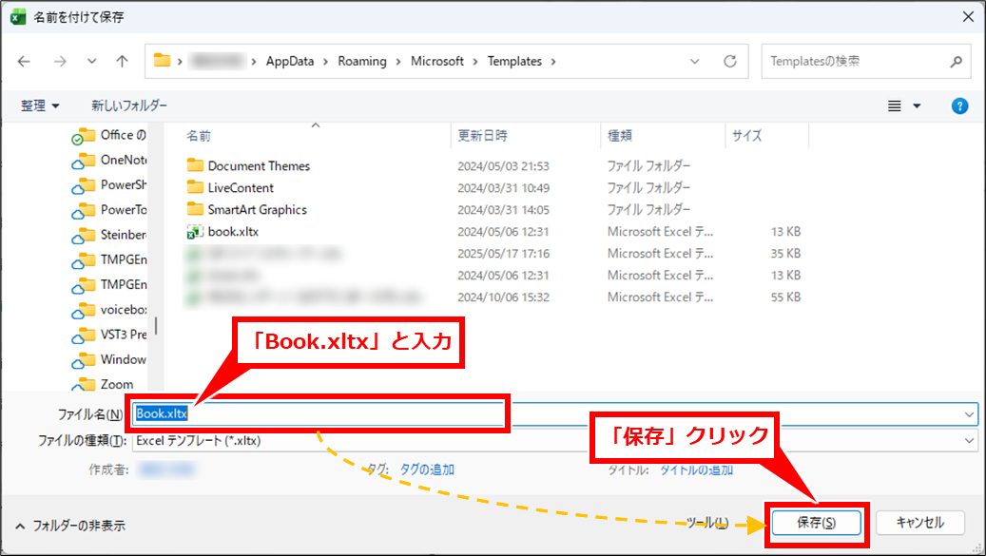Click the back navigation arrow
This screenshot has height=556, width=986.
click(24, 61)
